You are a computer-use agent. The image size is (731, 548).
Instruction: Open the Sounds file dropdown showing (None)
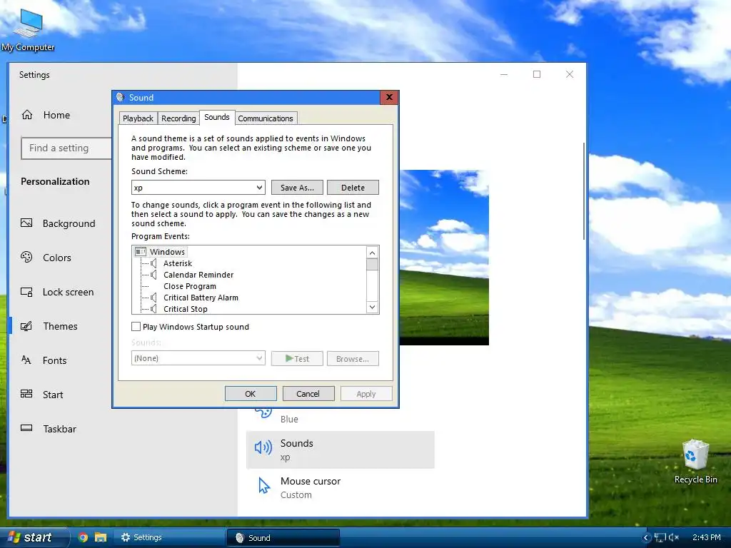[x=198, y=358]
